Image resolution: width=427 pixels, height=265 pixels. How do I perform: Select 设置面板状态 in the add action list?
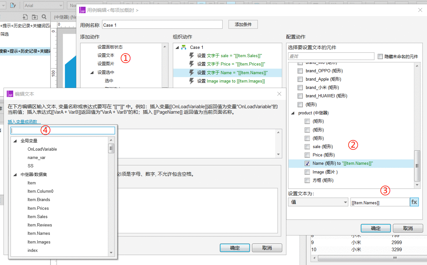[x=110, y=47]
